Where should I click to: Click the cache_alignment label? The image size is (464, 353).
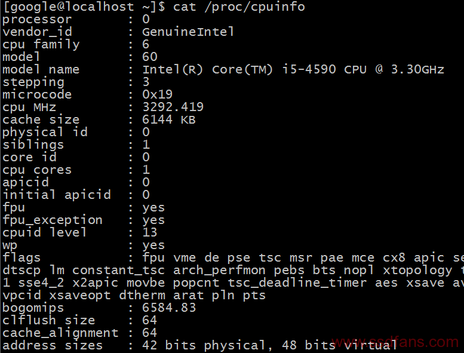pyautogui.click(x=60, y=333)
